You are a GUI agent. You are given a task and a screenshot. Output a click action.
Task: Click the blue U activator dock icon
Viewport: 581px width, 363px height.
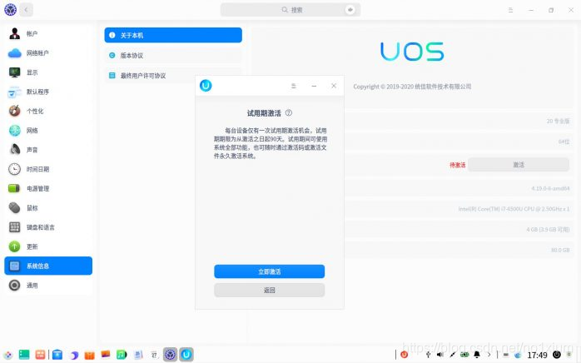click(186, 355)
